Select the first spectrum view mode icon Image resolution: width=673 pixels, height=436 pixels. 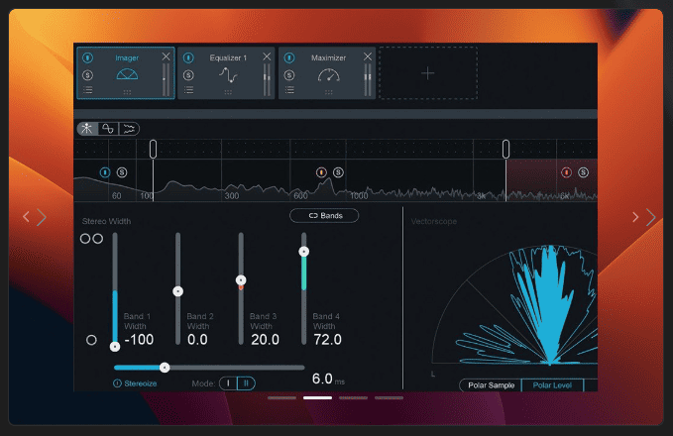coord(87,129)
